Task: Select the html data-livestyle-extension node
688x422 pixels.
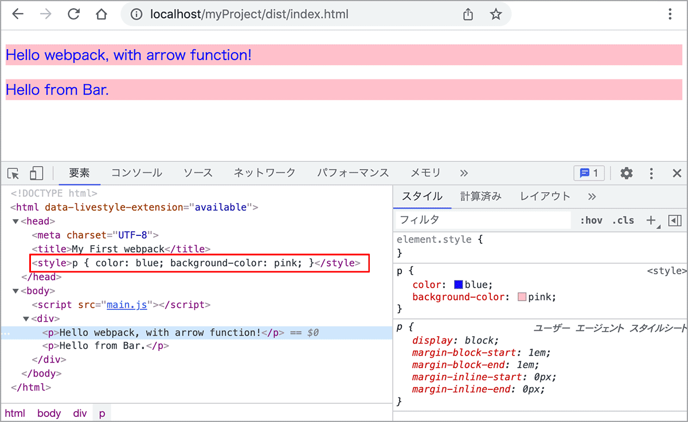Action: coord(134,207)
